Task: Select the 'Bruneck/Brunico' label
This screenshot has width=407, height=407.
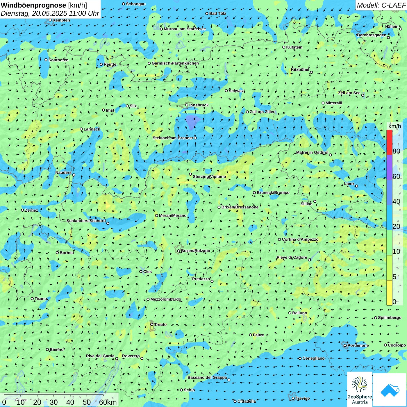Action: click(273, 192)
